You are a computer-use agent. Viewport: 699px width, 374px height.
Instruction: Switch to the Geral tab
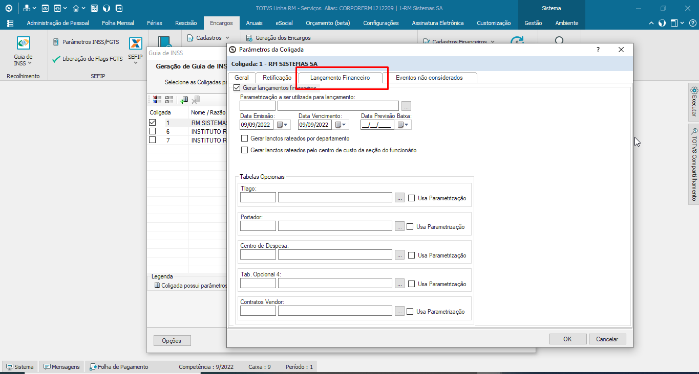(242, 78)
